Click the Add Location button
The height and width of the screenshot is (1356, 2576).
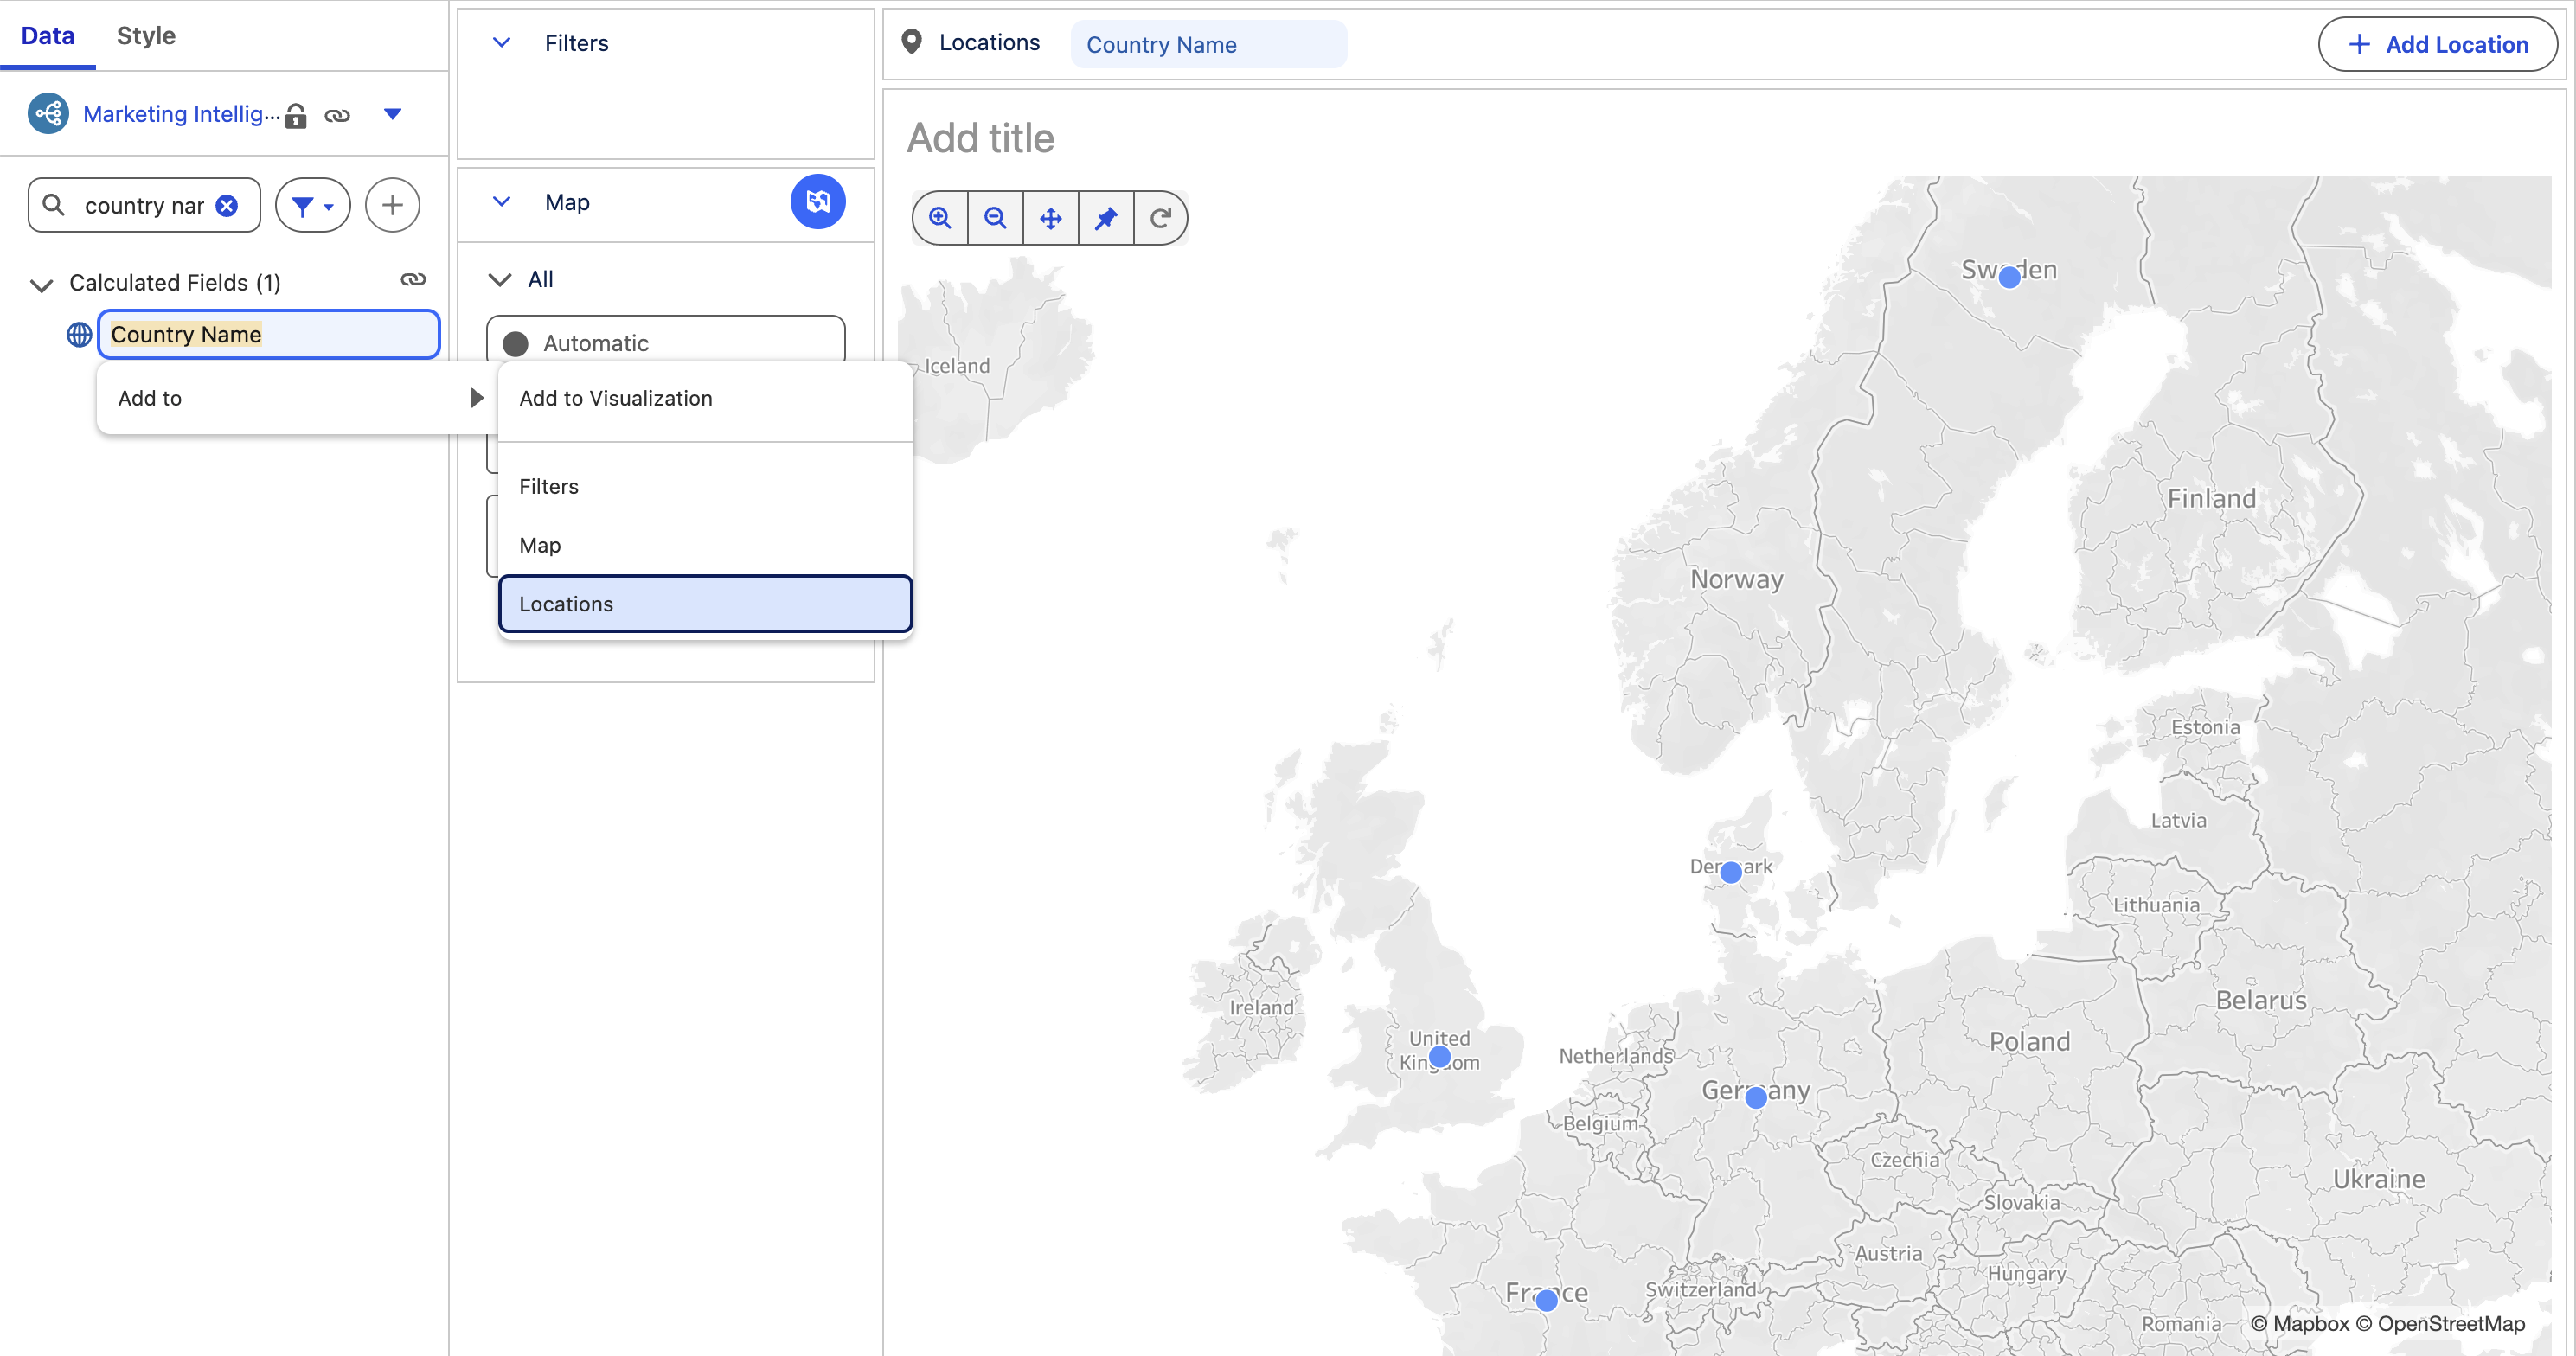click(x=2437, y=44)
